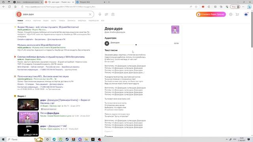The image size is (253, 142).
Task: Open split screen browser icon
Action: (x=215, y=7)
